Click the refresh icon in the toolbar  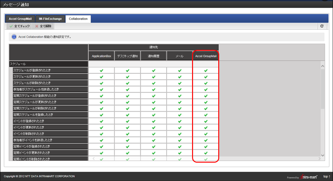click(x=322, y=26)
